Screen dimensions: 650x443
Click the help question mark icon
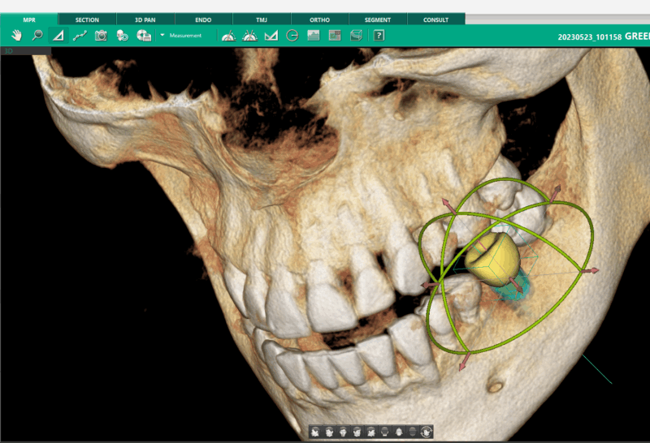(x=379, y=36)
